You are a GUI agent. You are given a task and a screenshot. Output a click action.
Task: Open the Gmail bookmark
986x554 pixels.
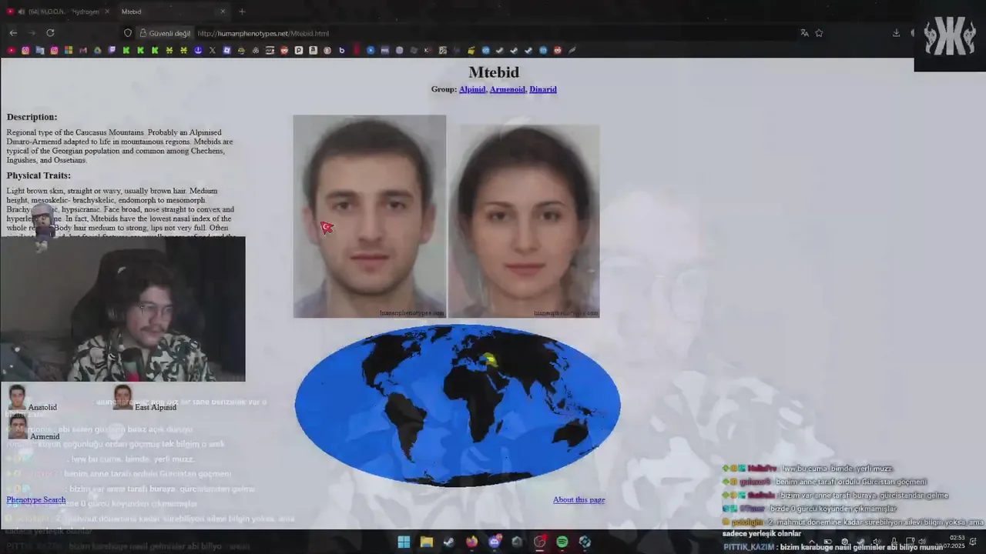click(82, 51)
